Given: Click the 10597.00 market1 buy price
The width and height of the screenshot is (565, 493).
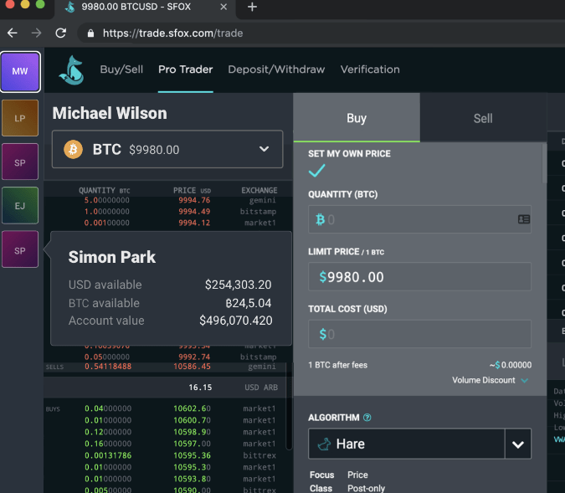Looking at the screenshot, I should (192, 444).
